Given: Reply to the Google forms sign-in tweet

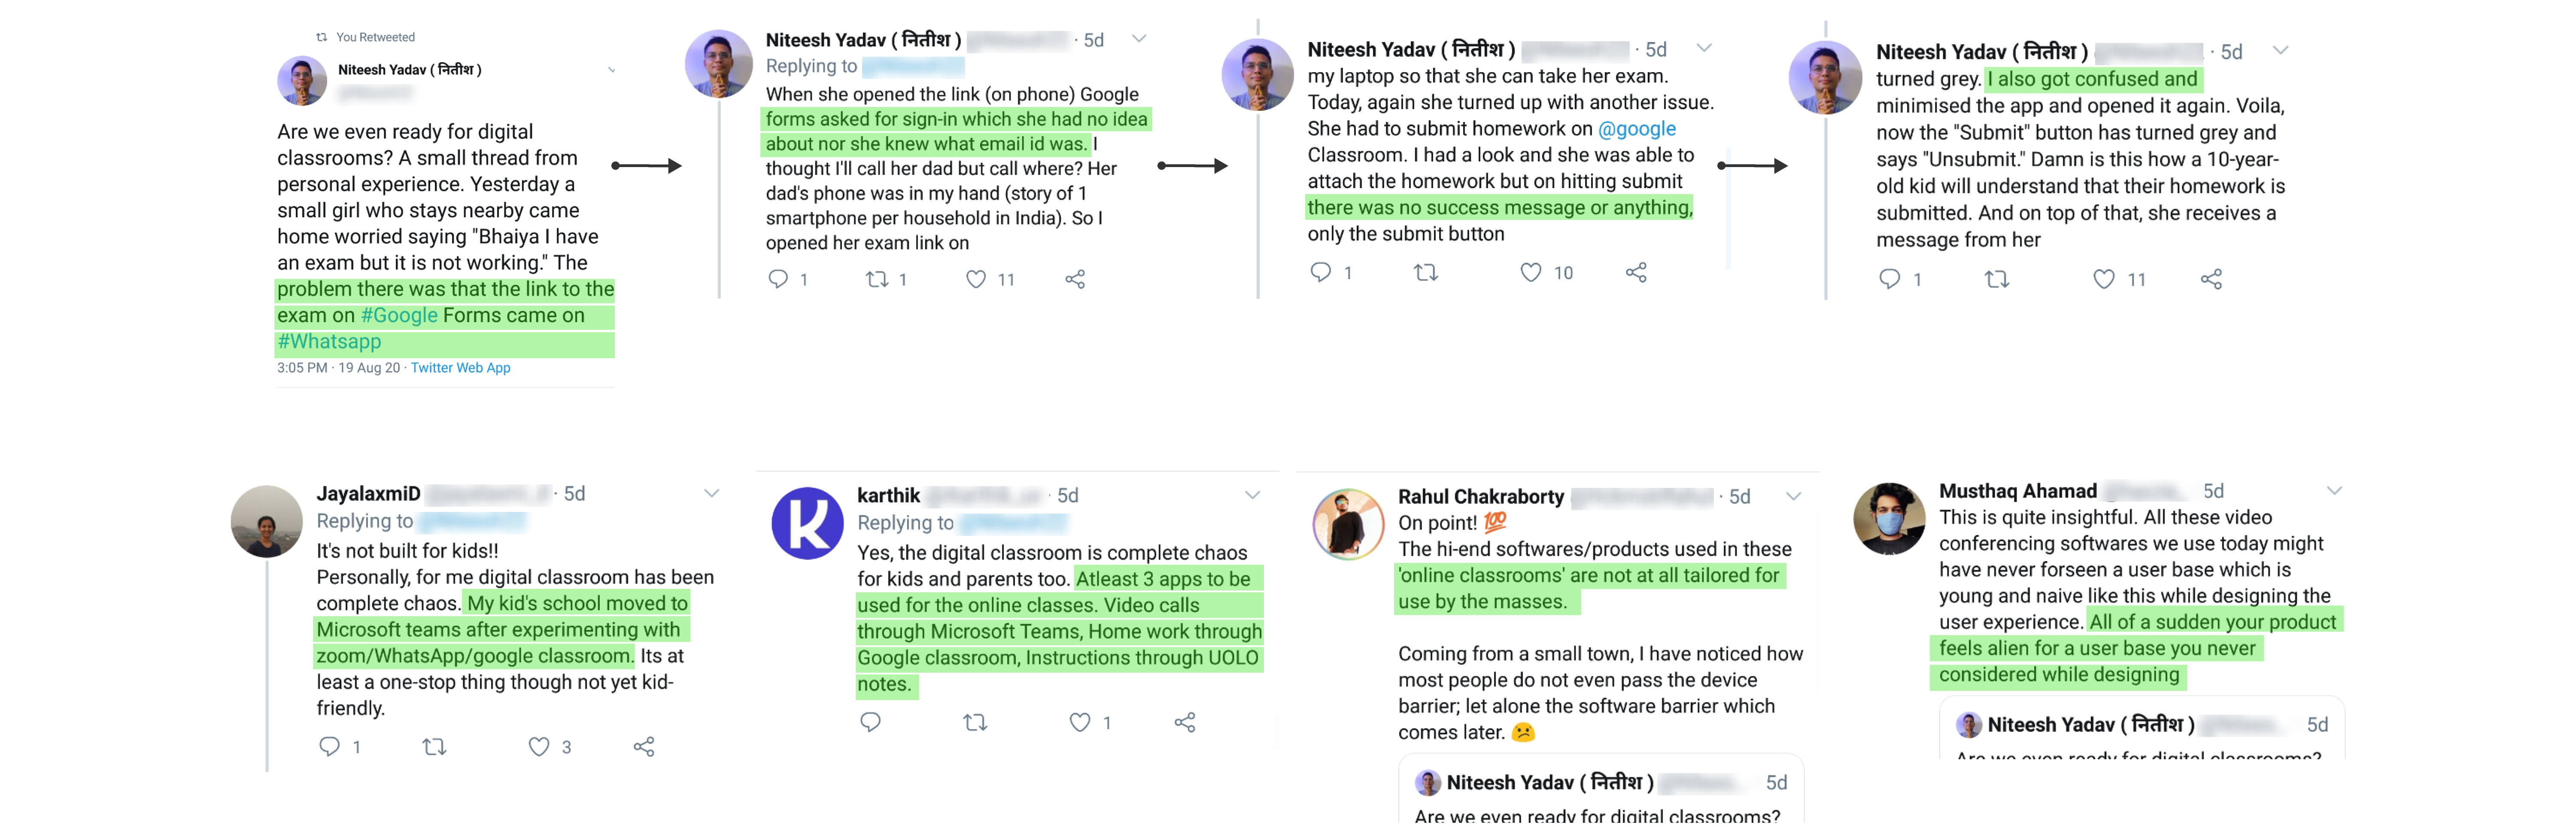Looking at the screenshot, I should coord(778,279).
